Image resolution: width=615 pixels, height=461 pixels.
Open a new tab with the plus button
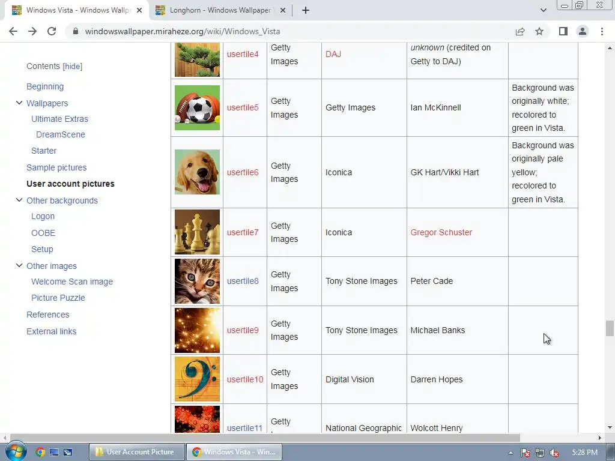[x=306, y=10]
